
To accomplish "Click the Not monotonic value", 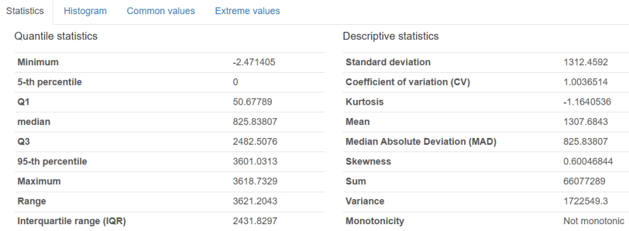I will coord(594,221).
